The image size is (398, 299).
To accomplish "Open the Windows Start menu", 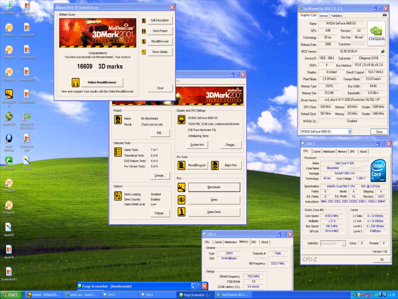I will point(12,295).
